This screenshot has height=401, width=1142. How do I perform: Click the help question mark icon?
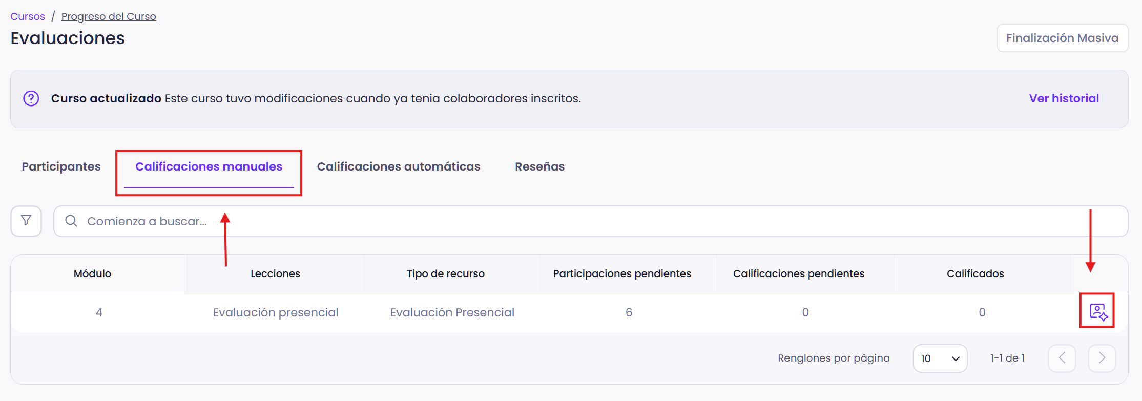pos(31,98)
